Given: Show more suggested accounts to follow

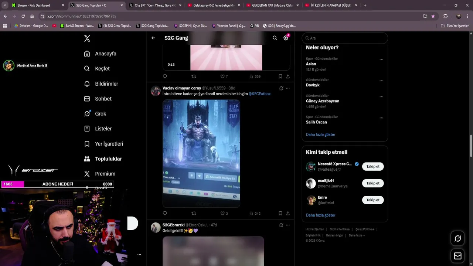Looking at the screenshot, I should point(320,215).
